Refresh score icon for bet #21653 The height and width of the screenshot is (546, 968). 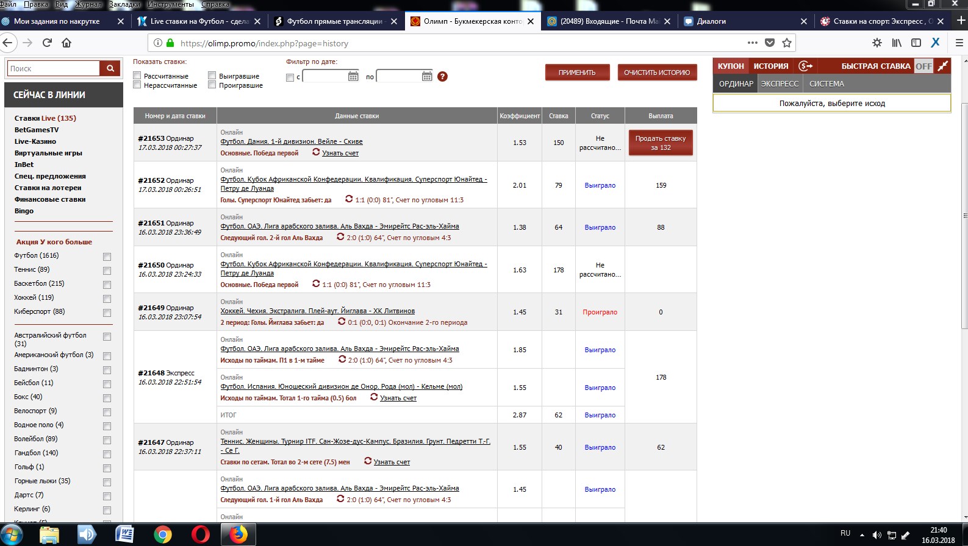tap(316, 152)
